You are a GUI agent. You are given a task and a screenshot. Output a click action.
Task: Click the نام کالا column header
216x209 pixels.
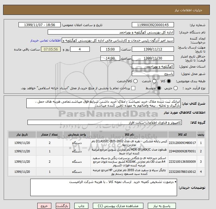point(129,134)
